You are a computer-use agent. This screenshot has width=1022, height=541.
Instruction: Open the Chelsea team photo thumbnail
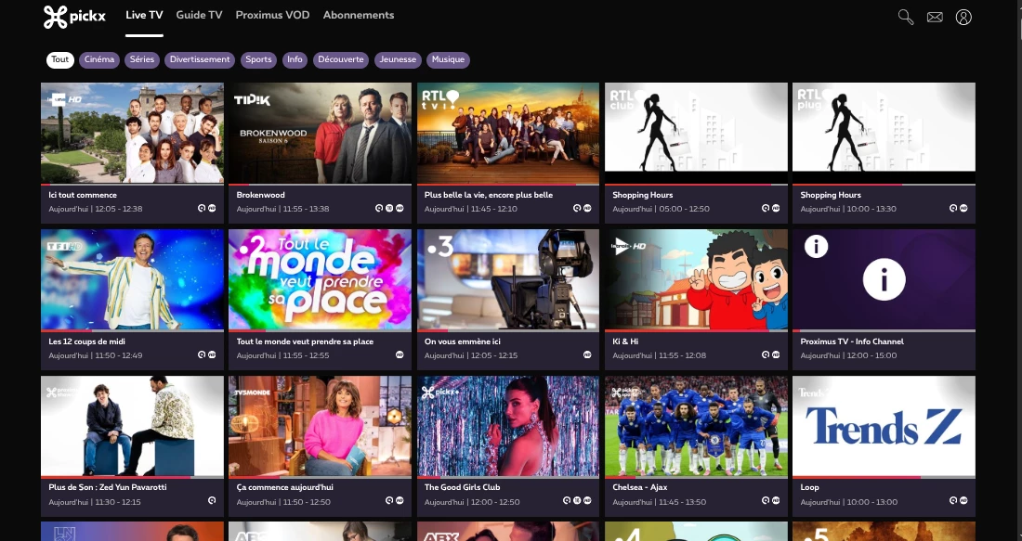[x=696, y=426]
